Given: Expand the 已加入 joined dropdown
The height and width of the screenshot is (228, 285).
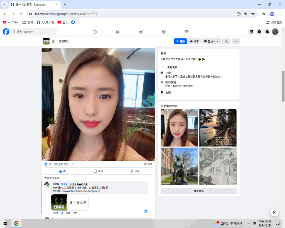Looking at the screenshot, I should (x=211, y=41).
